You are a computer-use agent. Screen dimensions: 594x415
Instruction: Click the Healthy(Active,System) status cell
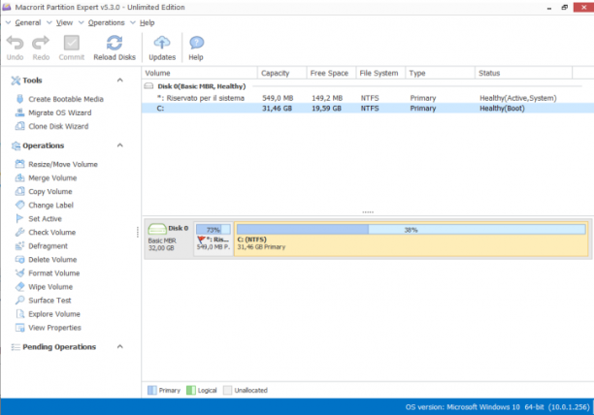(518, 98)
